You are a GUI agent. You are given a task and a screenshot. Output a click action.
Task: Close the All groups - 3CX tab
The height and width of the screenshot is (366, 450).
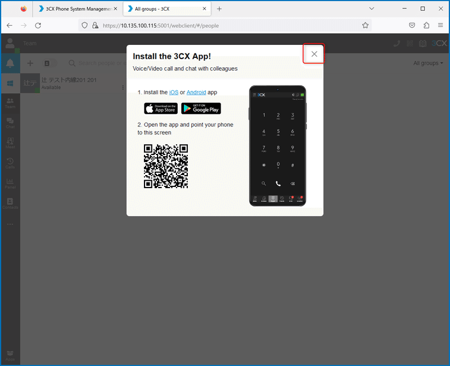(204, 9)
